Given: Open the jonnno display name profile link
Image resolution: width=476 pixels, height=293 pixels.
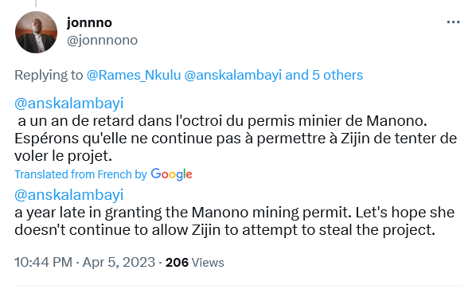Looking at the screenshot, I should point(89,22).
